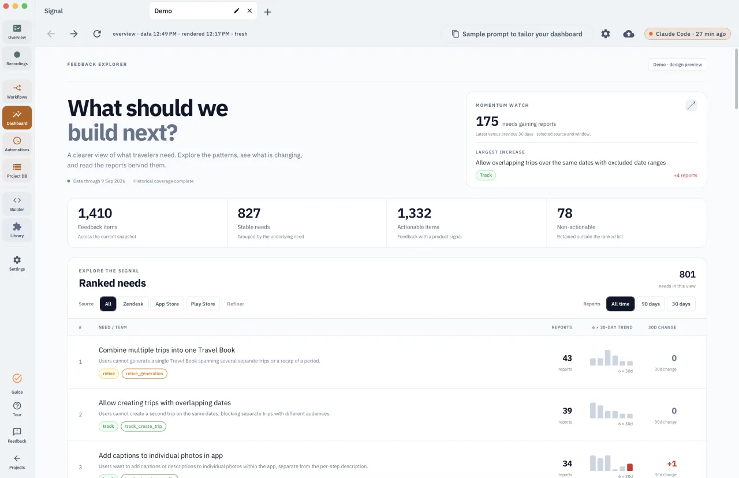739x478 pixels.
Task: Click the cloud upload icon
Action: tap(629, 34)
